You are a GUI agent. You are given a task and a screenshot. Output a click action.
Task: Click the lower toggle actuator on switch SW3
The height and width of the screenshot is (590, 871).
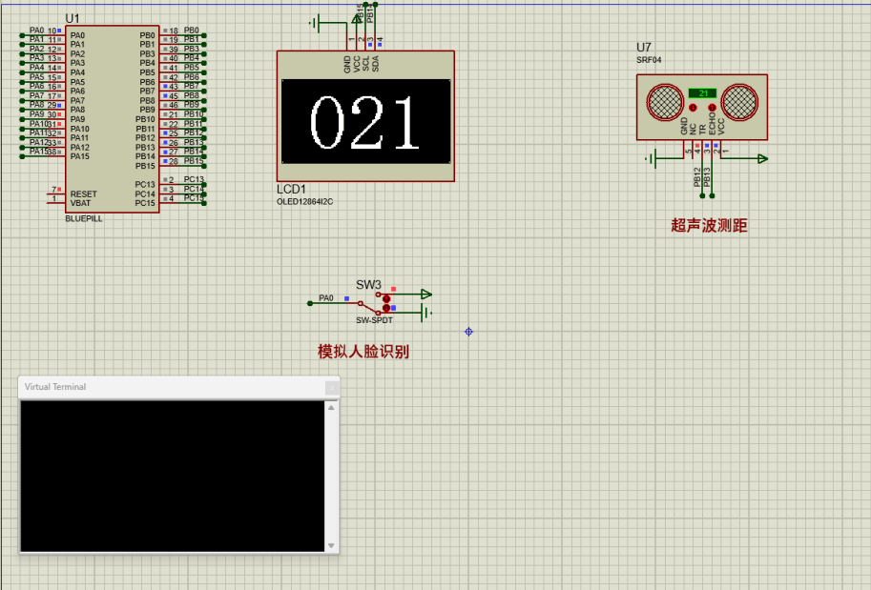[386, 309]
